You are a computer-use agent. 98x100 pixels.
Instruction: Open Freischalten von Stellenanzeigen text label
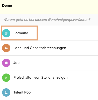[x=40, y=78]
